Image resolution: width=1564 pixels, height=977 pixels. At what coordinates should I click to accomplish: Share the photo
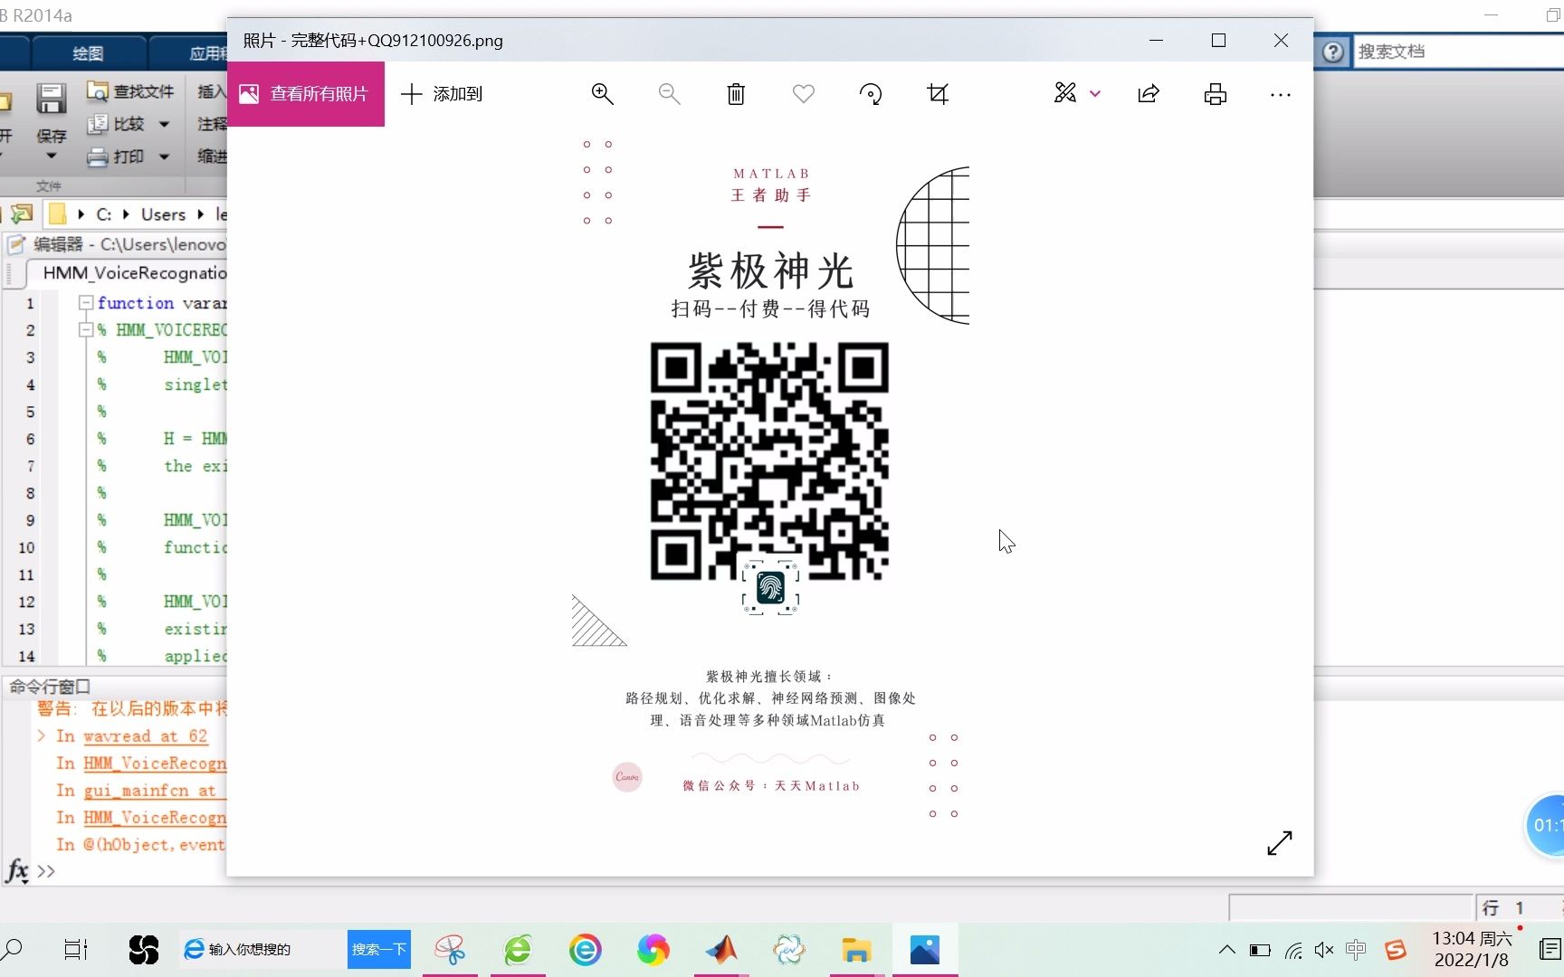[x=1149, y=94]
